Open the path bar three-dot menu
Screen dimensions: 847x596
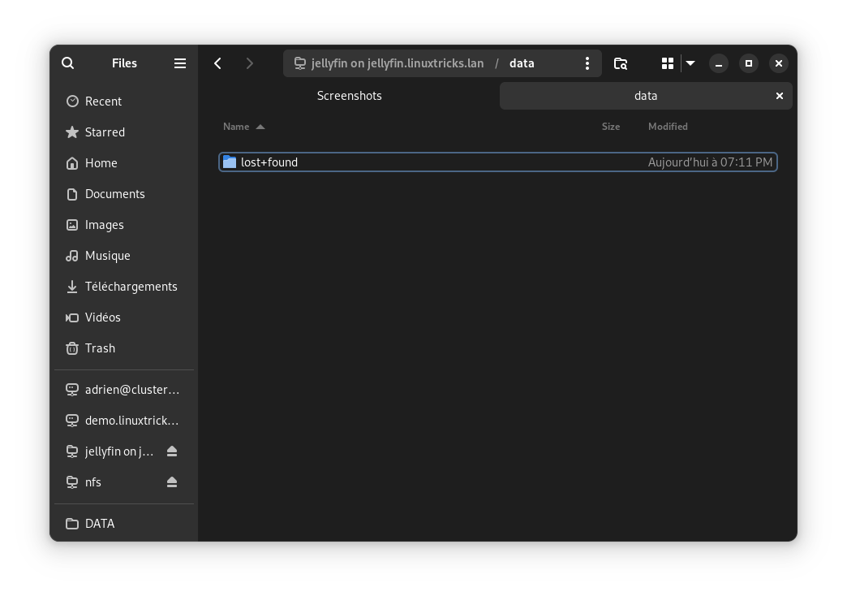587,63
